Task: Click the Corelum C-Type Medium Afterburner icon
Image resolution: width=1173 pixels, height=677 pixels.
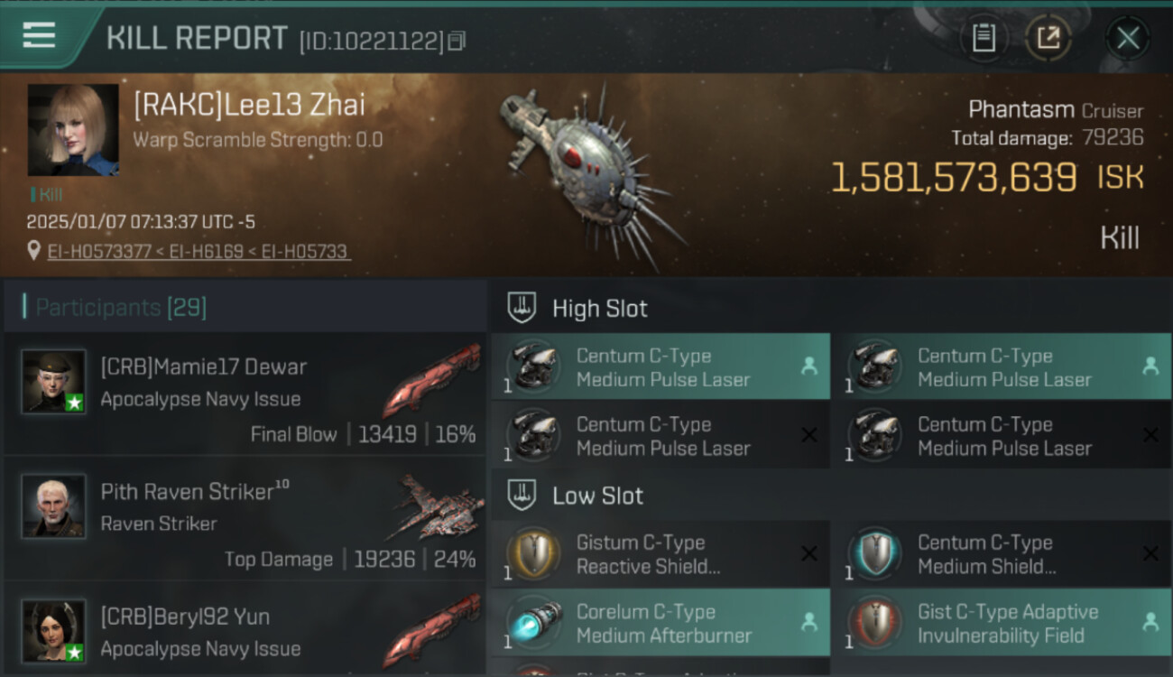Action: coord(532,623)
